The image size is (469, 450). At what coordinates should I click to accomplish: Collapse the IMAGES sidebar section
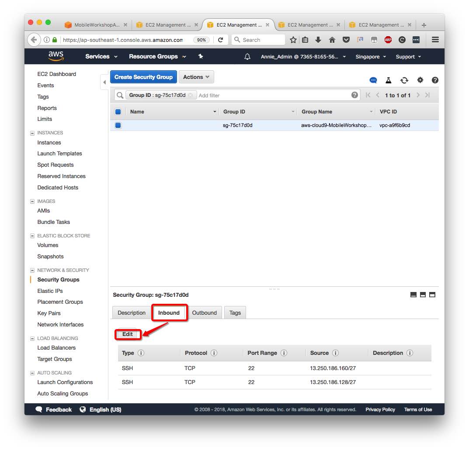pyautogui.click(x=32, y=201)
